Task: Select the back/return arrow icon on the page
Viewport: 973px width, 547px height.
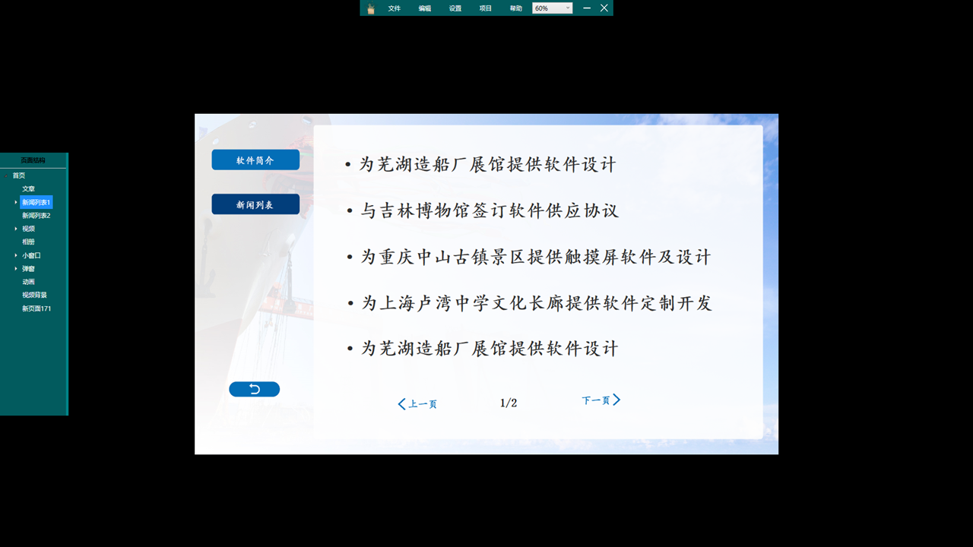Action: coord(254,388)
